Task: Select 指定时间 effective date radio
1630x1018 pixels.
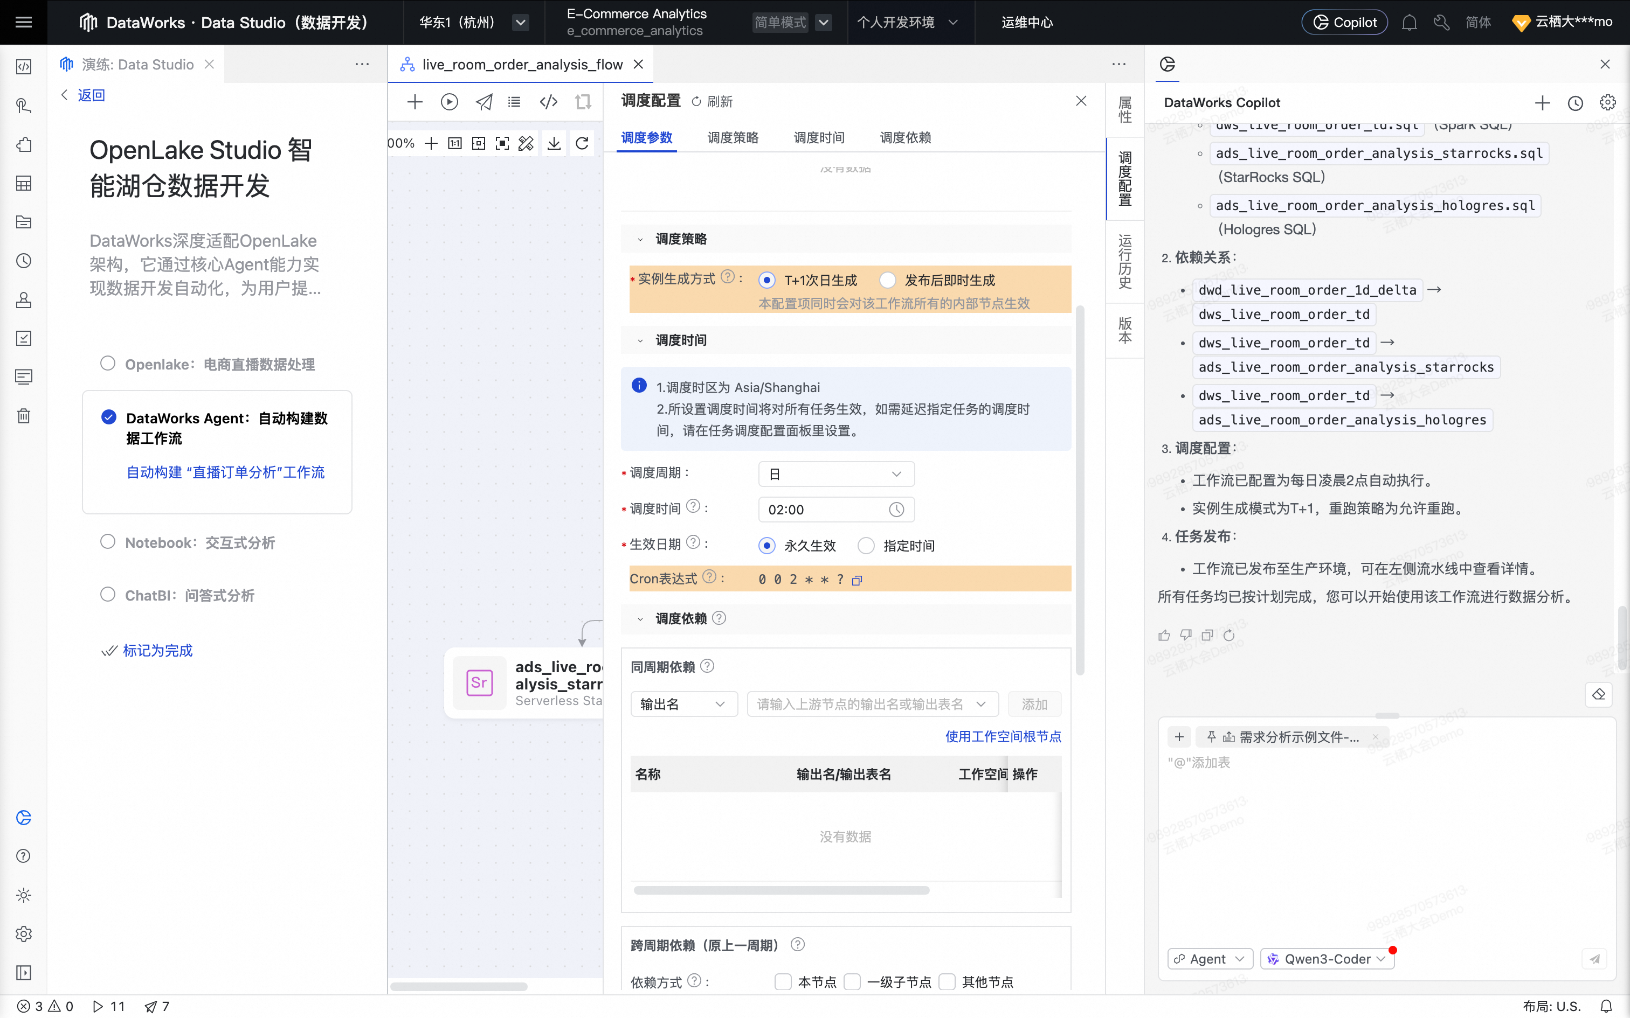Action: pos(866,545)
